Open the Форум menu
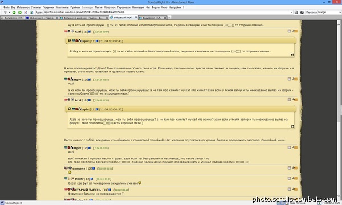 pos(156,7)
